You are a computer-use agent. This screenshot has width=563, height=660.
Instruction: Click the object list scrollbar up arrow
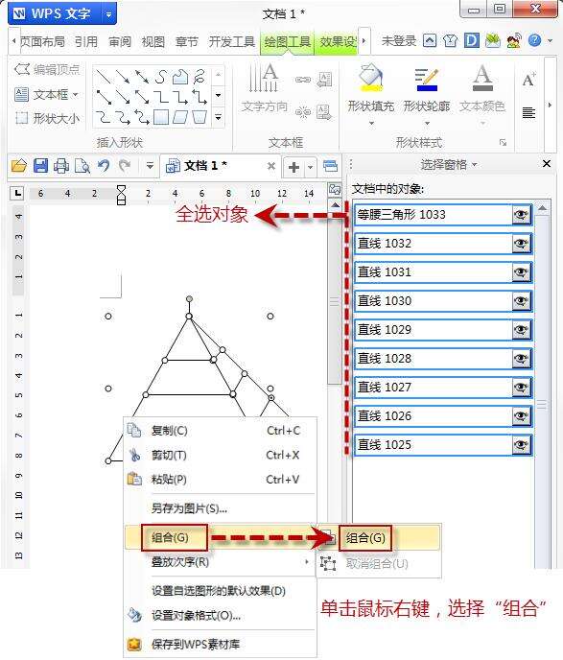[x=543, y=208]
